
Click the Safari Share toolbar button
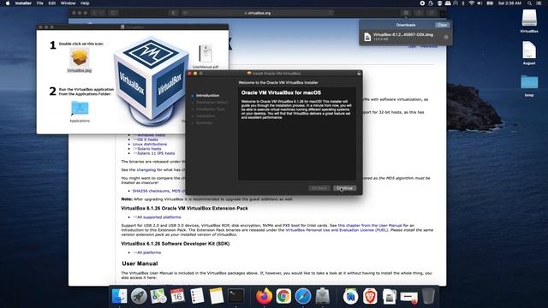click(419, 13)
